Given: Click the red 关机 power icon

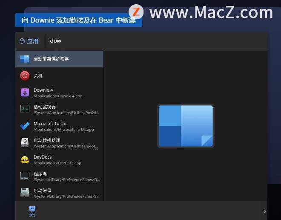Looking at the screenshot, I should [x=25, y=76].
